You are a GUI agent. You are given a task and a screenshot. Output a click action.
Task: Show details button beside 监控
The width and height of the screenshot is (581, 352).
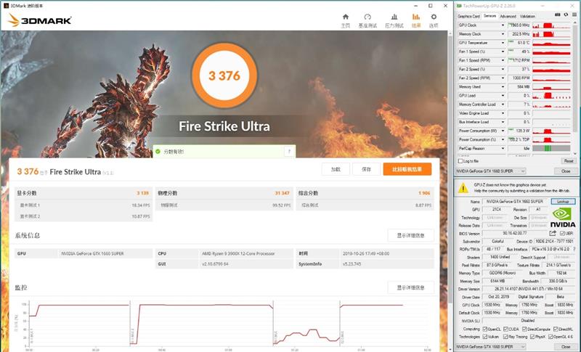click(x=410, y=287)
